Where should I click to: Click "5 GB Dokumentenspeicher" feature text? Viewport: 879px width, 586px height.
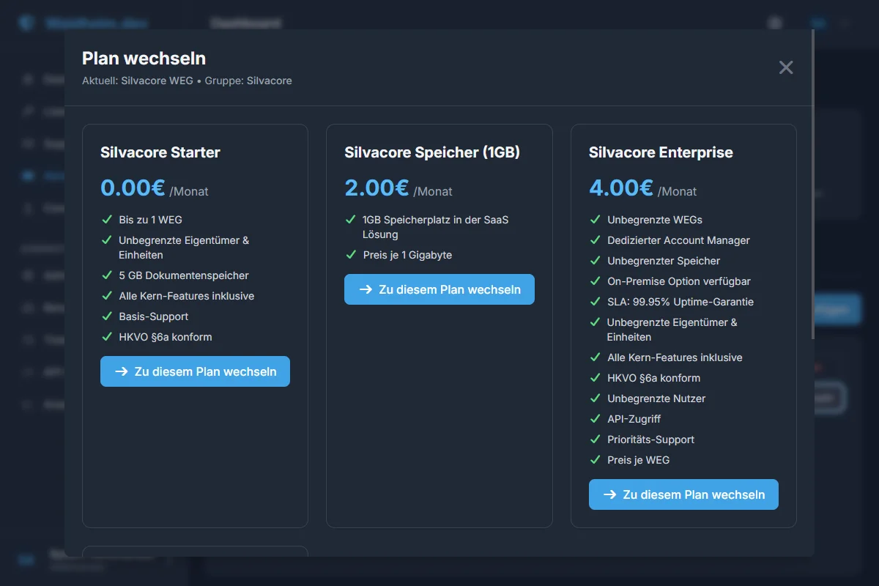point(184,275)
